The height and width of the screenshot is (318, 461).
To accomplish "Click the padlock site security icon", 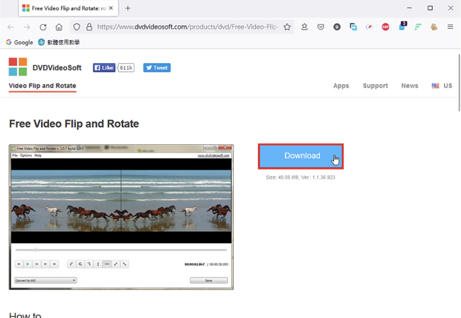I will point(90,27).
